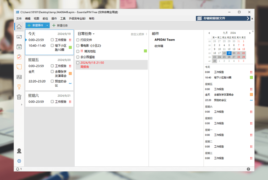Click orange color tag of 去看张学友演唱会
The height and width of the screenshot is (180, 268).
70,73
